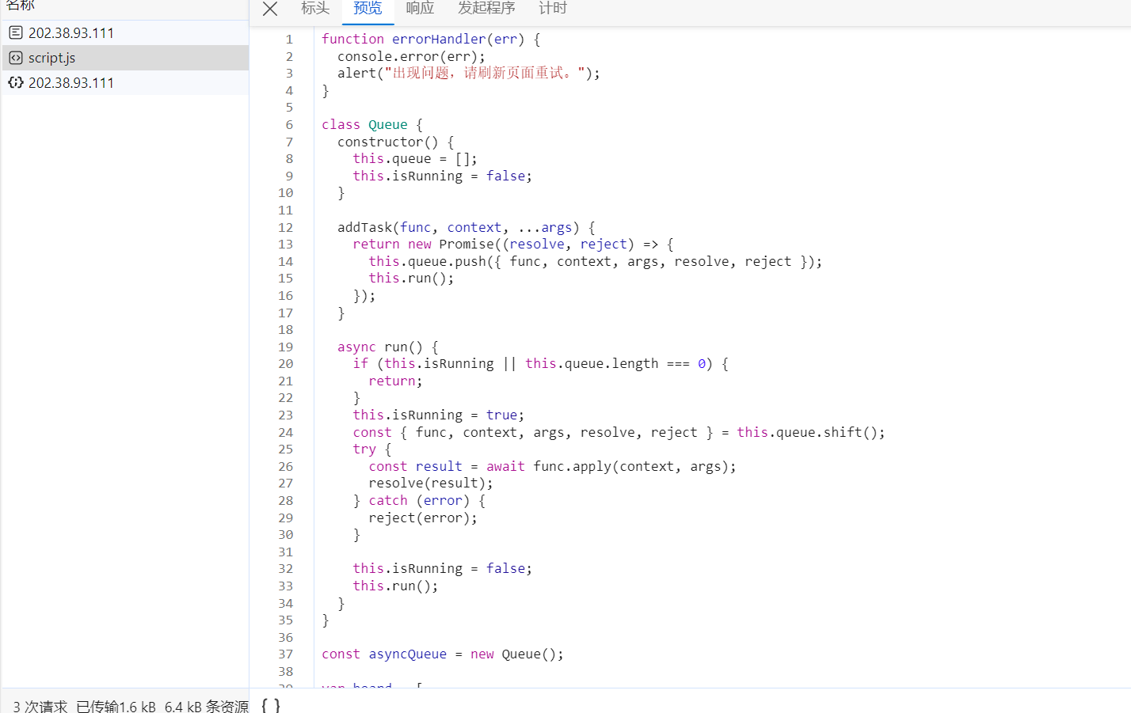The image size is (1131, 713).
Task: Click the addTask method definition
Action: point(466,227)
